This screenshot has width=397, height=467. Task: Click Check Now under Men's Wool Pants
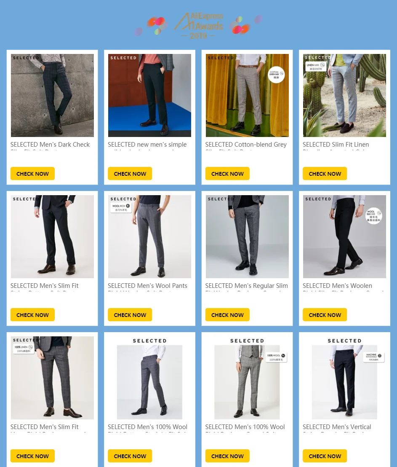[x=130, y=315]
